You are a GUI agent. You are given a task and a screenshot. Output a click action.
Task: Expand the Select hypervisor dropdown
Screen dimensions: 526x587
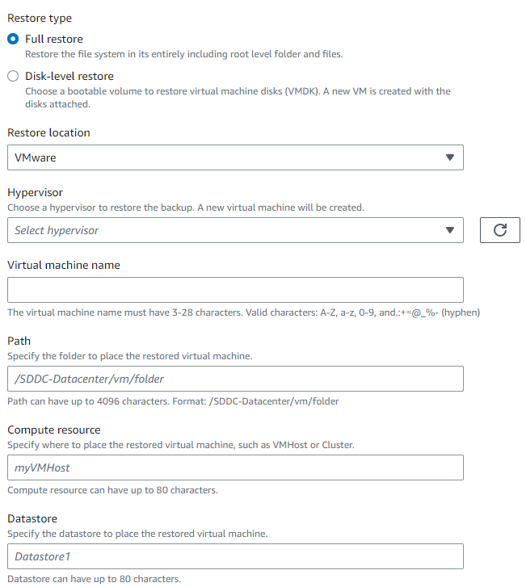tap(234, 230)
